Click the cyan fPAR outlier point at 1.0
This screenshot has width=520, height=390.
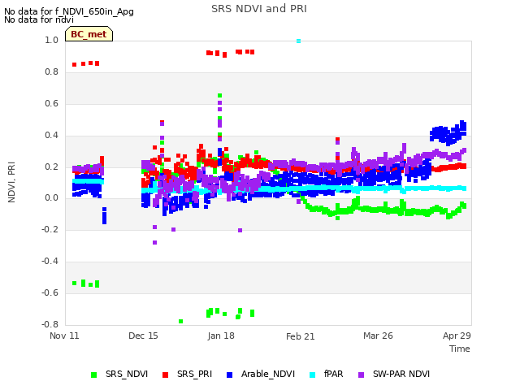click(x=298, y=41)
